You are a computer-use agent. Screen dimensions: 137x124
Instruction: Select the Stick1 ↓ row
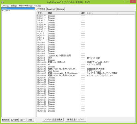pos(86,22)
